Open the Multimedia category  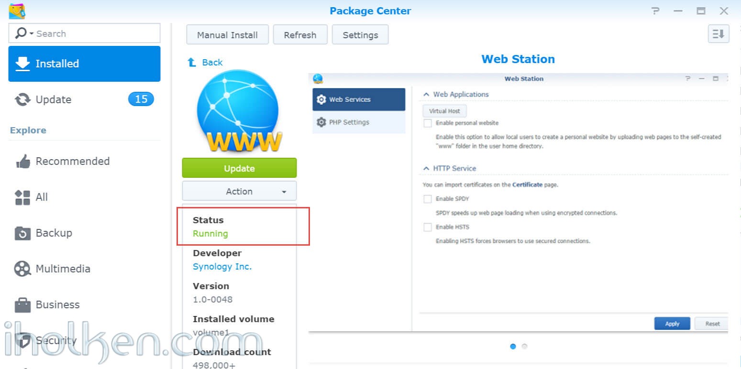coord(84,269)
